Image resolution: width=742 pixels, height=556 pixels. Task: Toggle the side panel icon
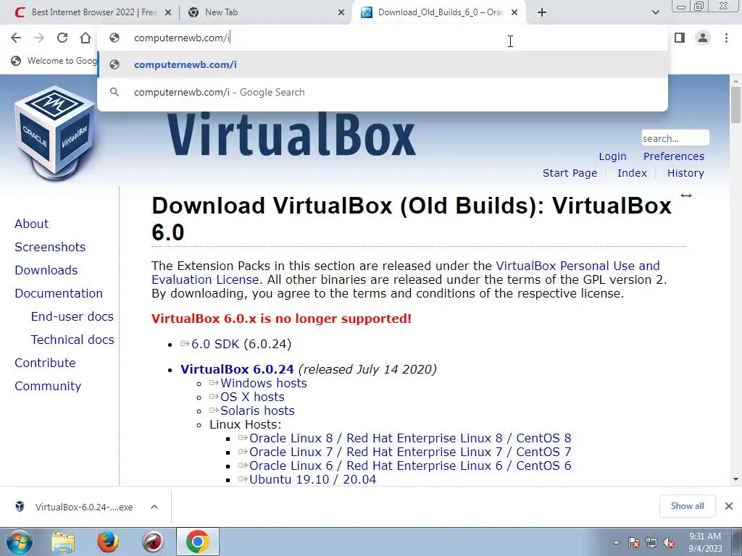(680, 38)
